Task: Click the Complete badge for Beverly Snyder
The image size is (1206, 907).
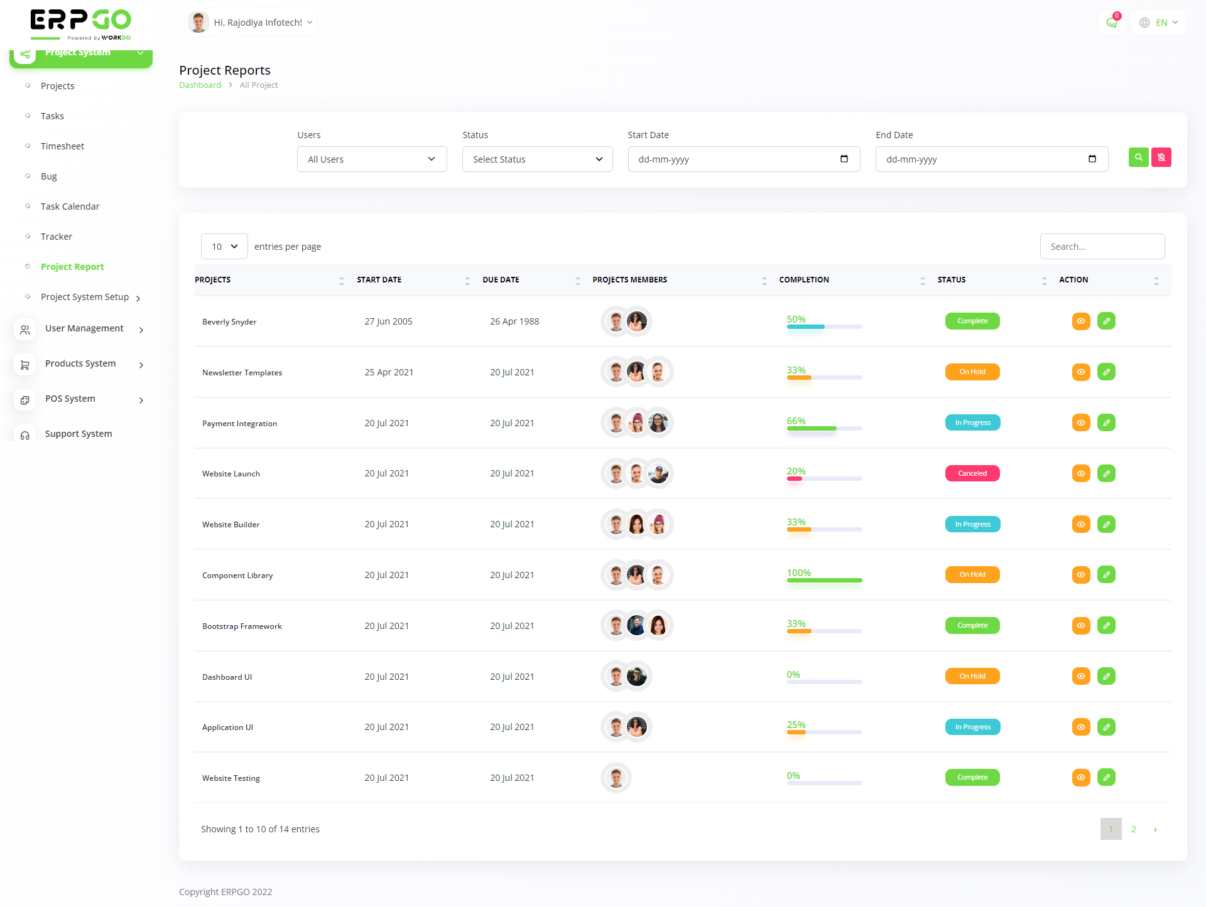Action: pyautogui.click(x=972, y=321)
